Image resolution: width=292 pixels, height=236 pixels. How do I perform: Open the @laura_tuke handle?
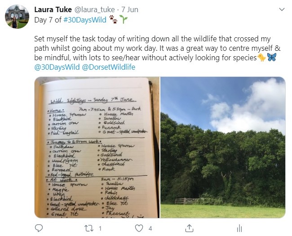93,9
